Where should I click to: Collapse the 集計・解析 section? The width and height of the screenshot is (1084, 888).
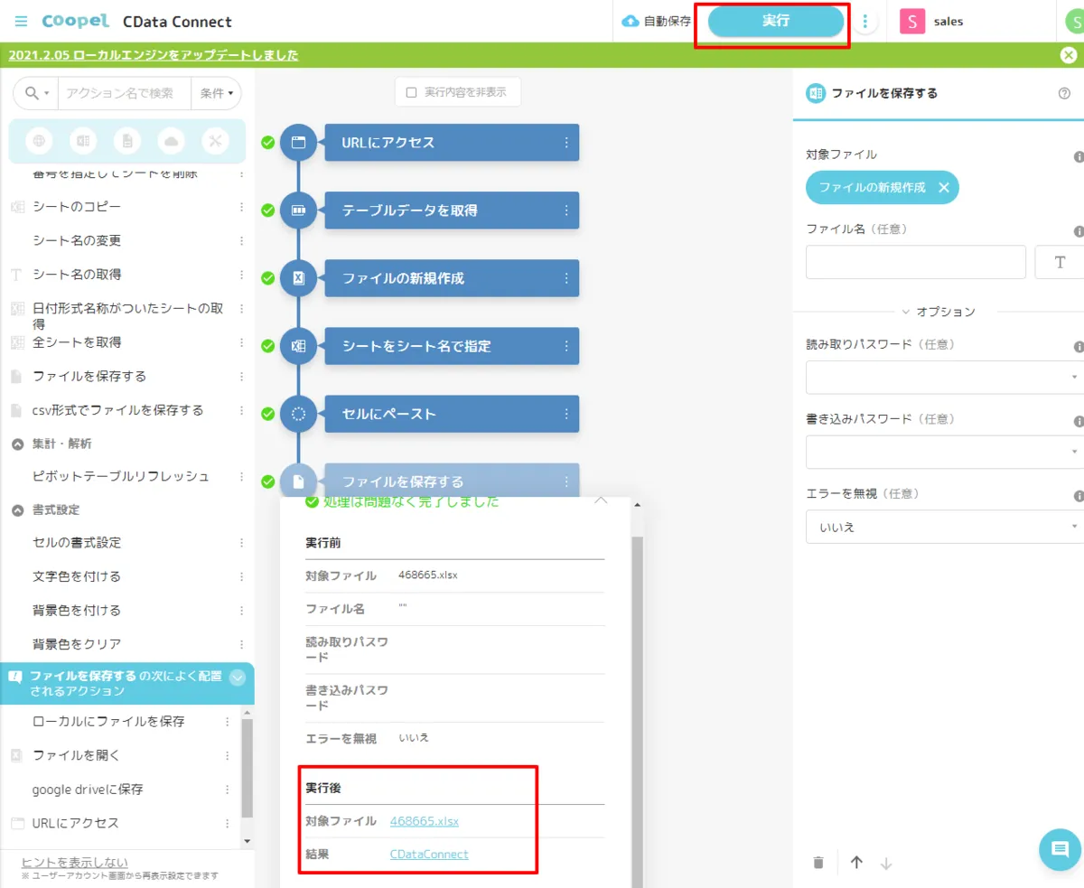point(16,444)
